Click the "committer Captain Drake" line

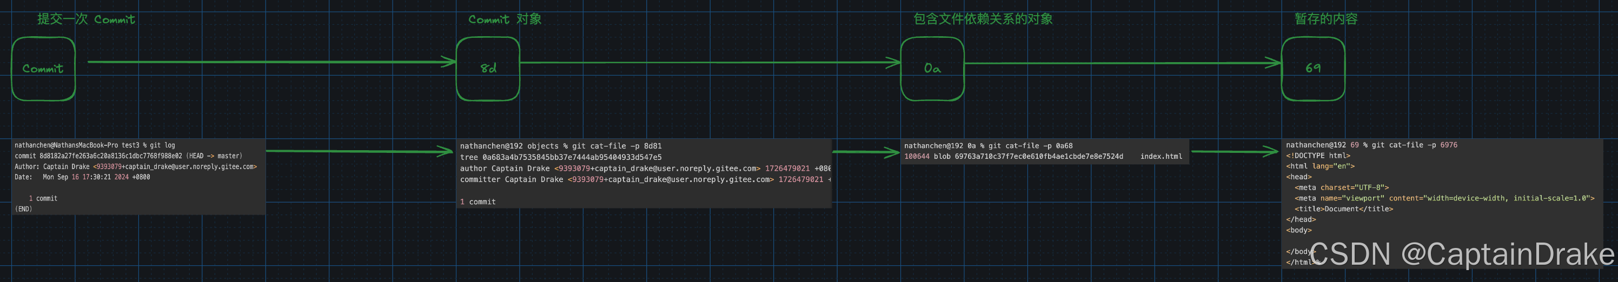click(x=645, y=179)
